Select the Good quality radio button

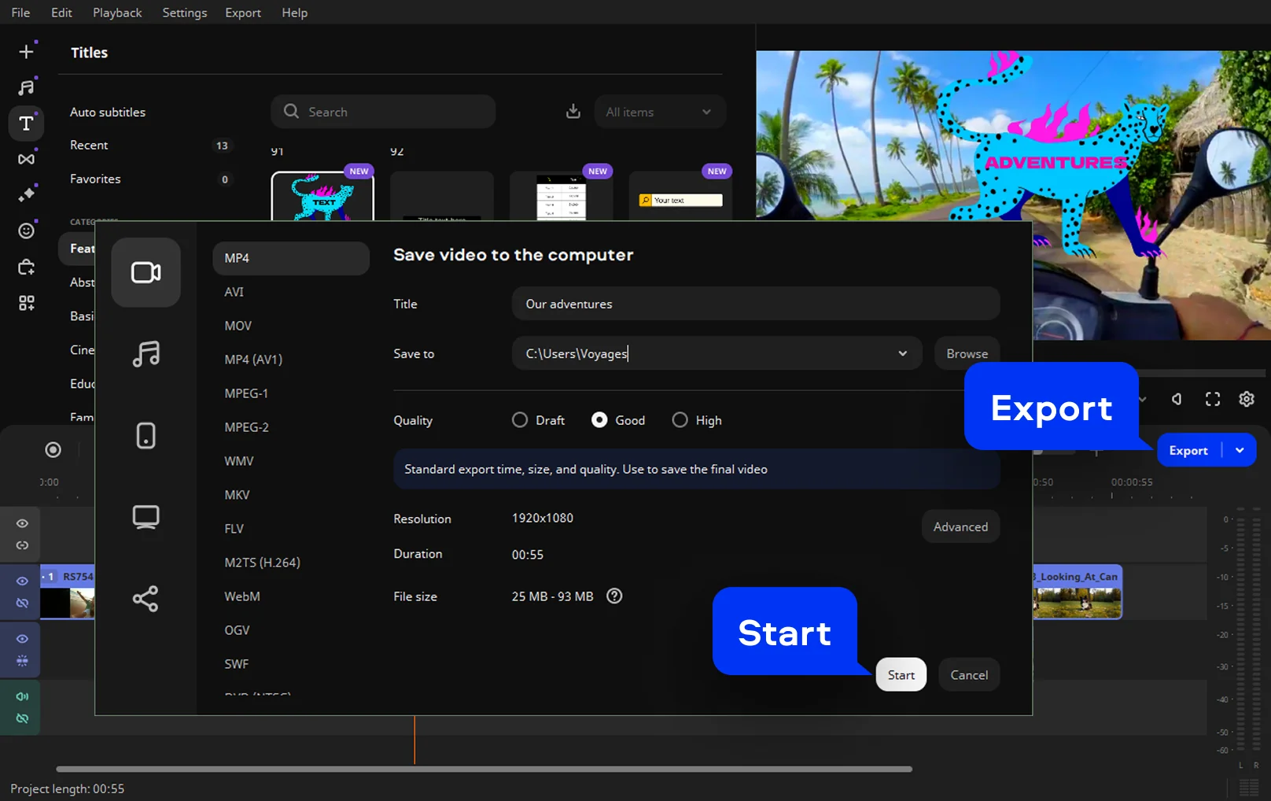coord(599,420)
